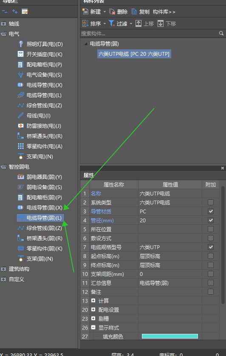Check 附加 checkbox for 所在位置 row

coord(211,229)
